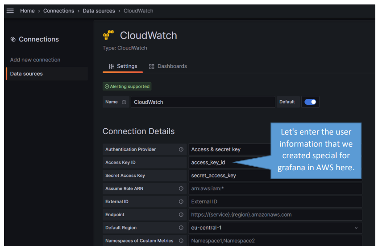The width and height of the screenshot is (378, 246).
Task: Click the Namespaces of Custom Metrics label
Action: tap(139, 241)
